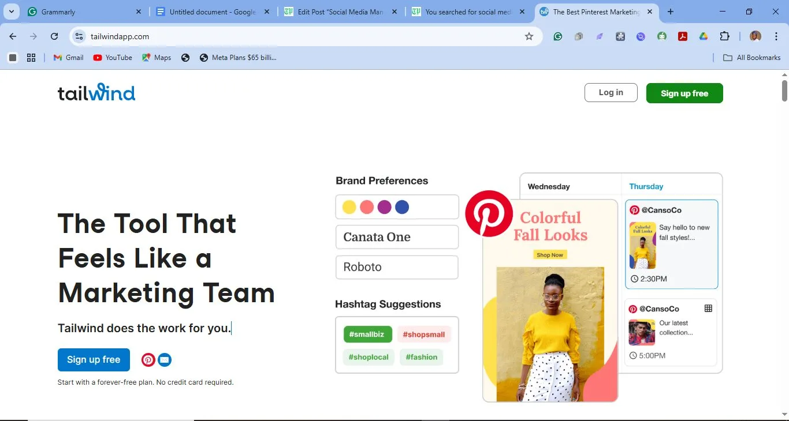Screen dimensions: 789x421
Task: Open the Meta Plans $65 billi... bookmark
Action: pos(238,58)
